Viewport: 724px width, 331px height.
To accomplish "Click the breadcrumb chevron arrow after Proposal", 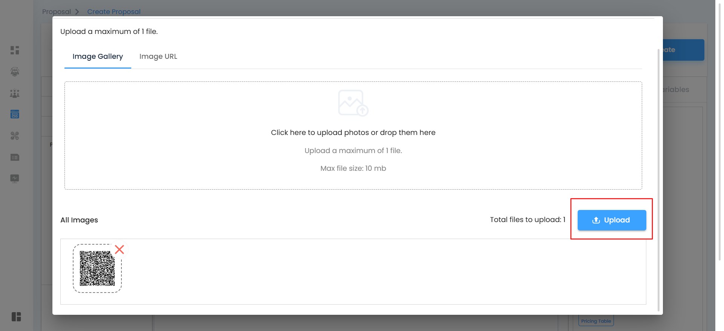I will pyautogui.click(x=77, y=12).
